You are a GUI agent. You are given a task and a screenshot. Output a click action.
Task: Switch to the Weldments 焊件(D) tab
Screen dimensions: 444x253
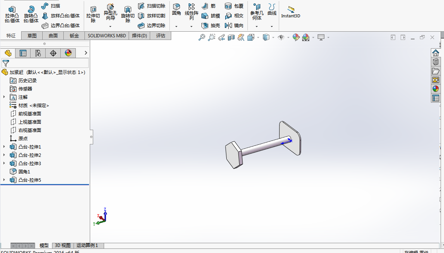139,36
